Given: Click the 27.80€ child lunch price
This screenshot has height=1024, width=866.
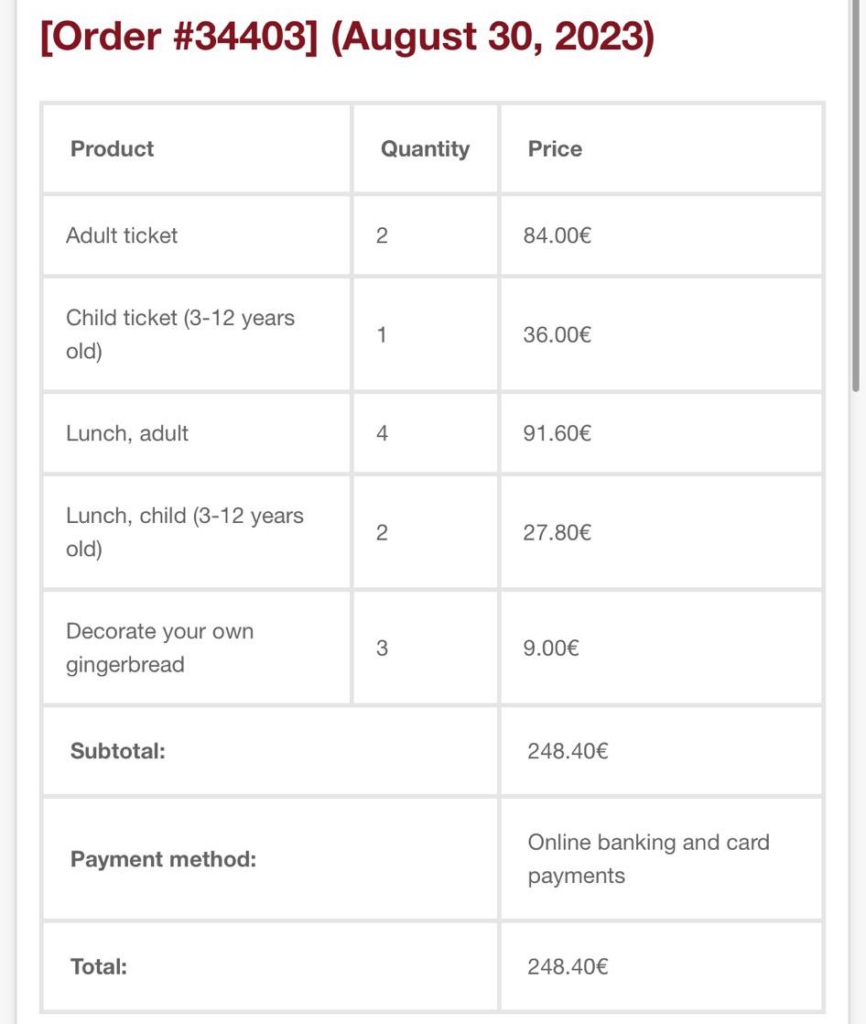Looking at the screenshot, I should click(x=557, y=532).
